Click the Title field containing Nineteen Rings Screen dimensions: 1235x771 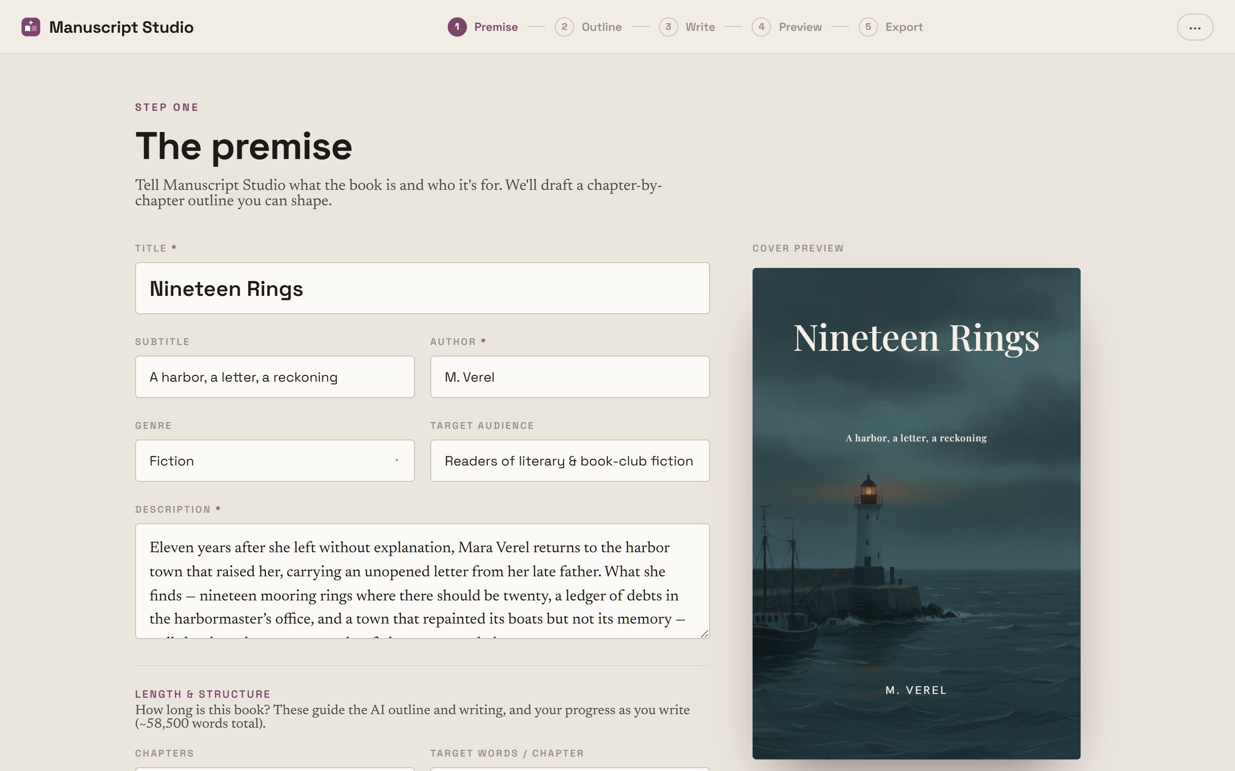click(x=422, y=288)
